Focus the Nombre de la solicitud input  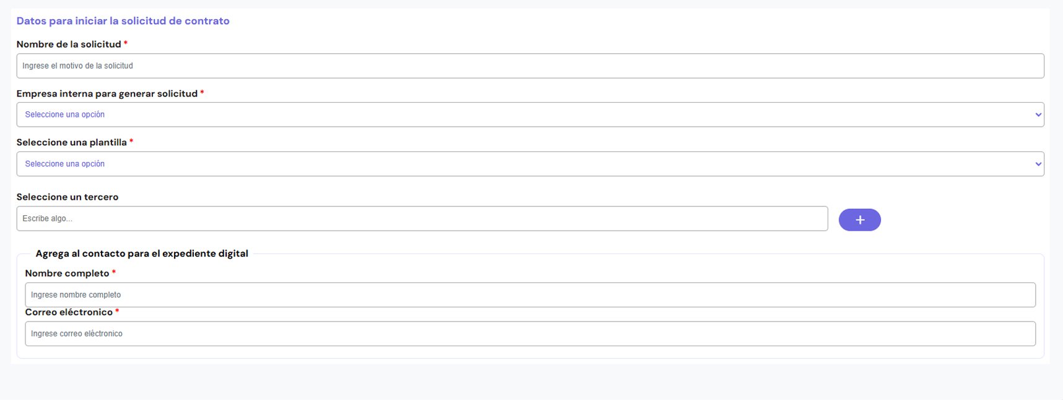[x=530, y=66]
